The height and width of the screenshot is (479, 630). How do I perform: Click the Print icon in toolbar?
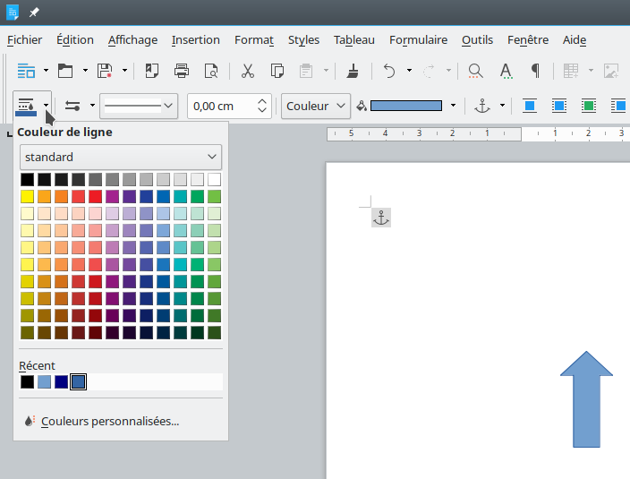[x=182, y=70]
